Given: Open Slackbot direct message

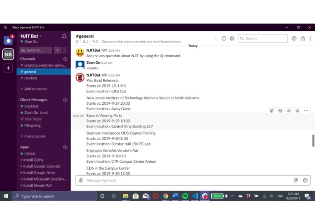Looking at the screenshot, I should click(44, 106).
